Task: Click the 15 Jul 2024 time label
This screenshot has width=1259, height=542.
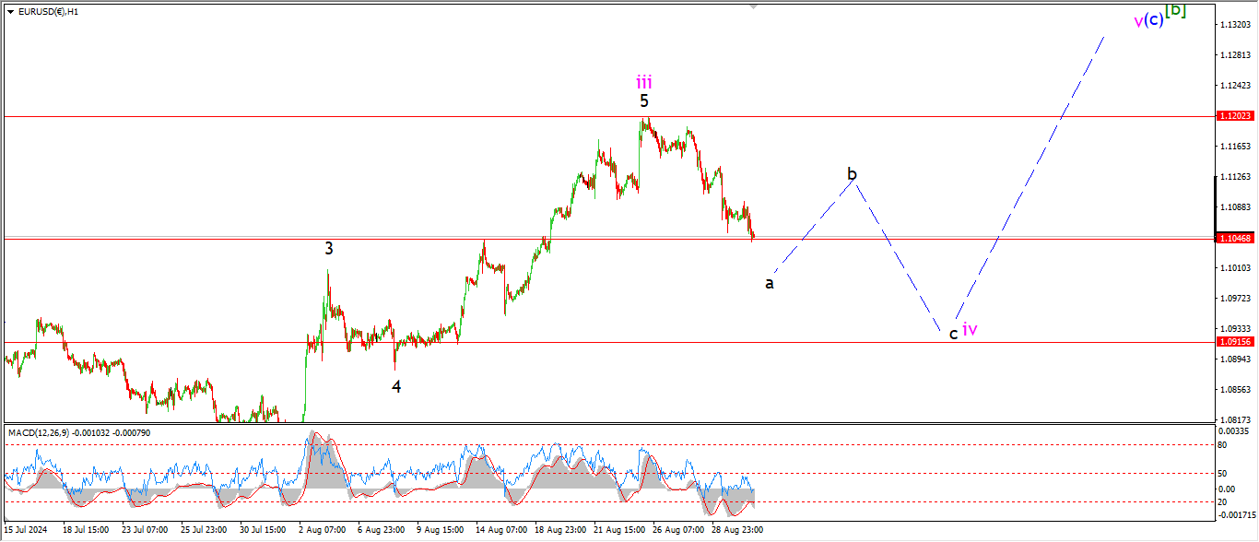Action: [x=26, y=530]
